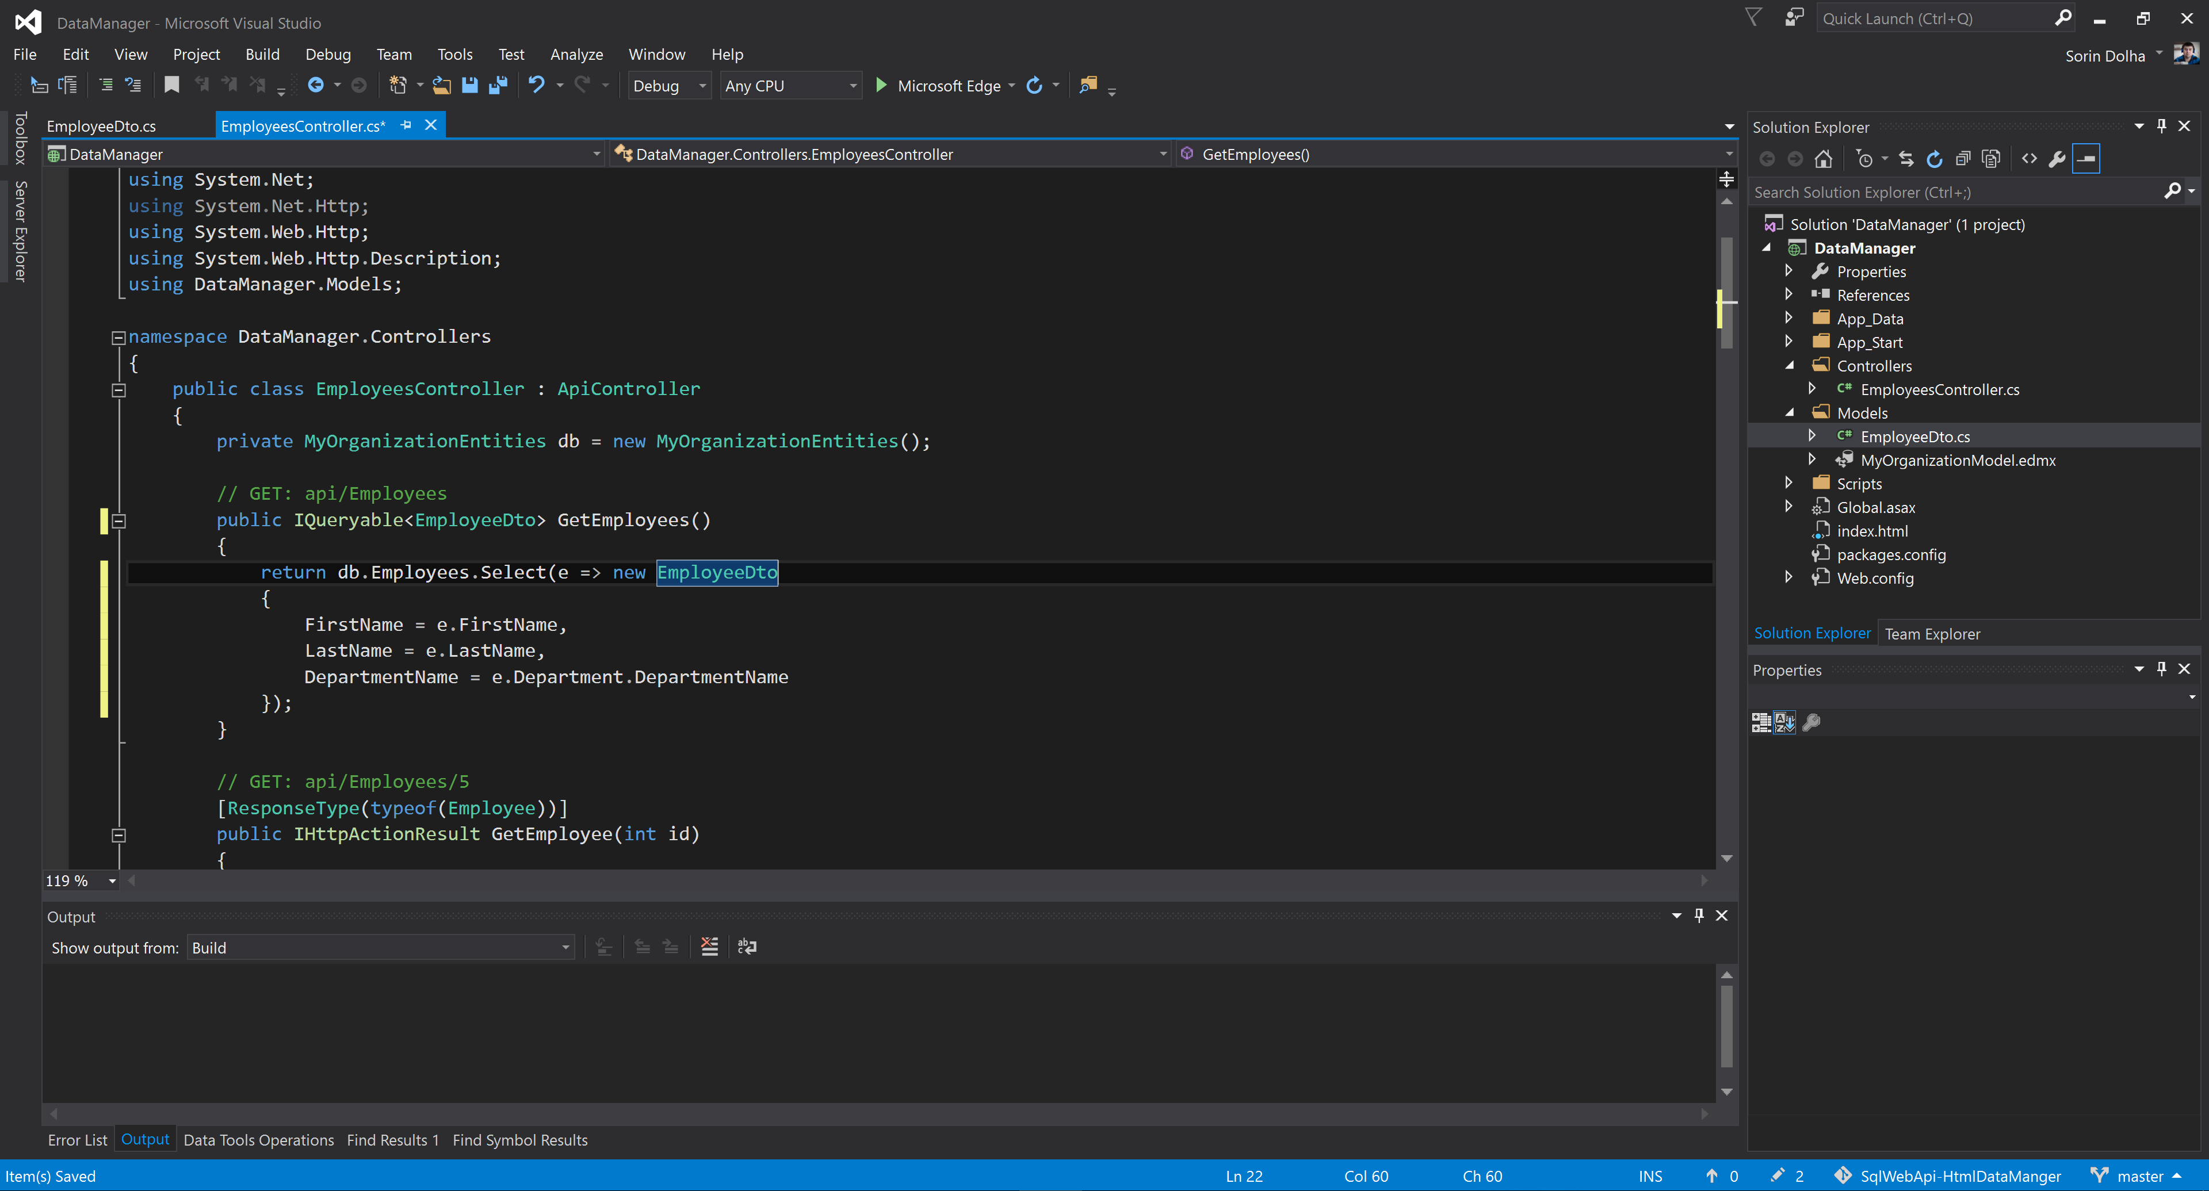
Task: Expand the App_Start folder node
Action: click(1788, 341)
